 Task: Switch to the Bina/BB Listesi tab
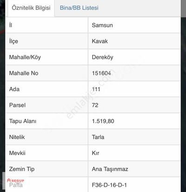(x=79, y=8)
